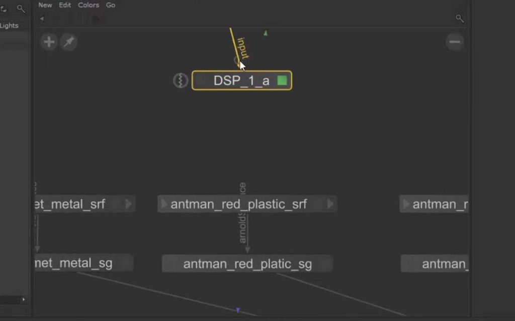Click the scroll arrow at left panel bottom
Viewport: 515px width, 321px height.
[x=23, y=299]
